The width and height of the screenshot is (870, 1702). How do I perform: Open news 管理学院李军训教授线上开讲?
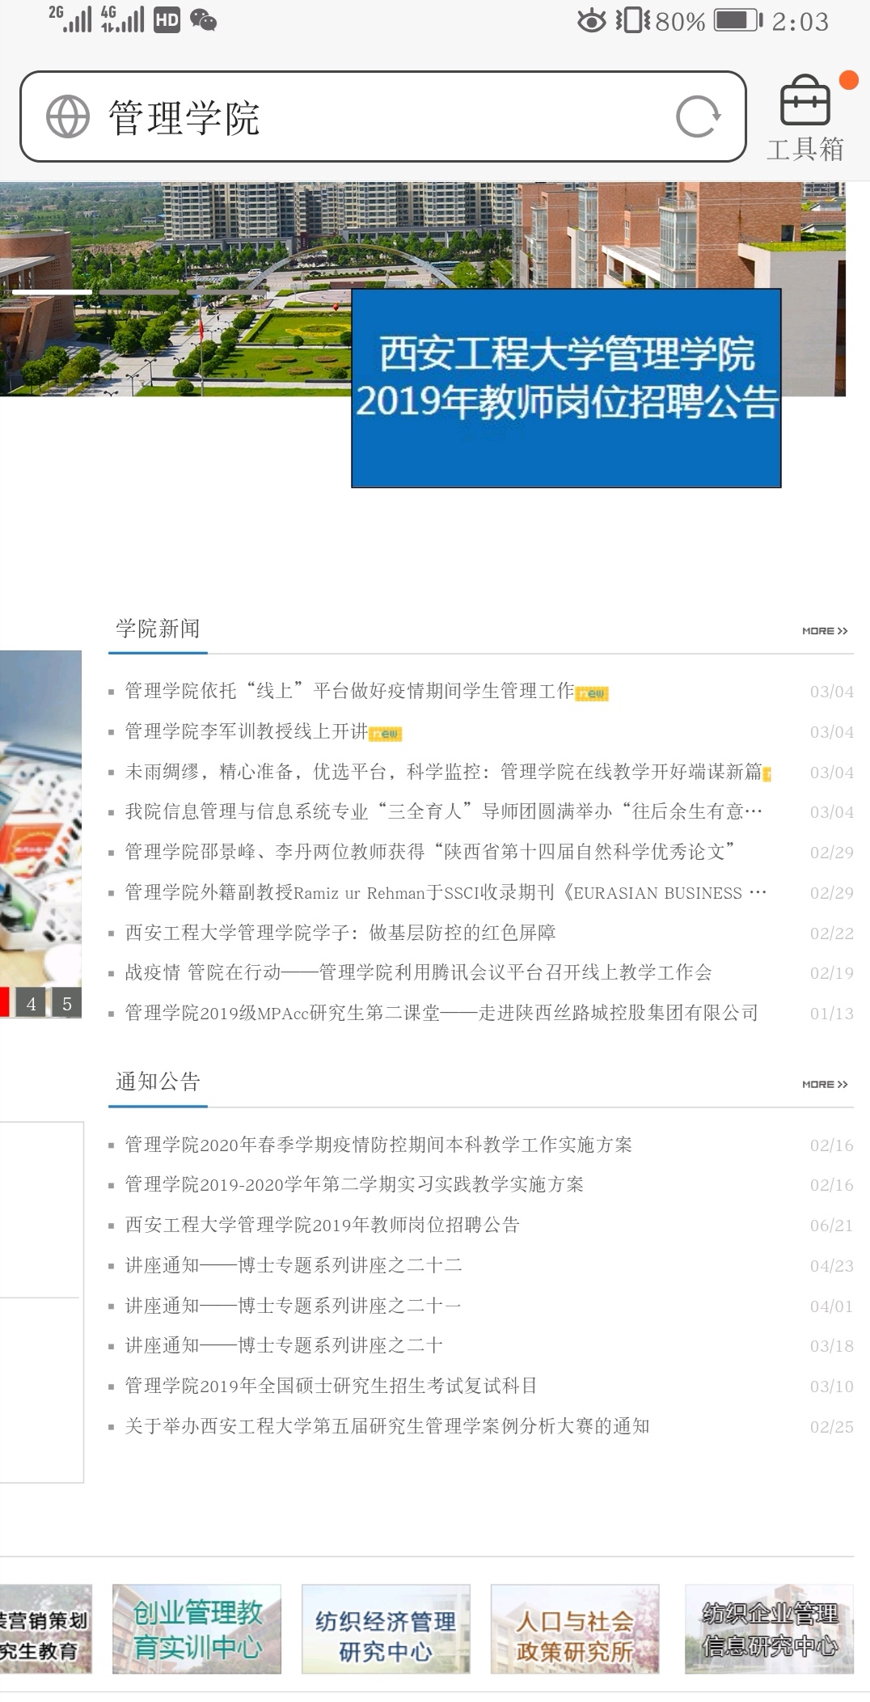pyautogui.click(x=247, y=731)
